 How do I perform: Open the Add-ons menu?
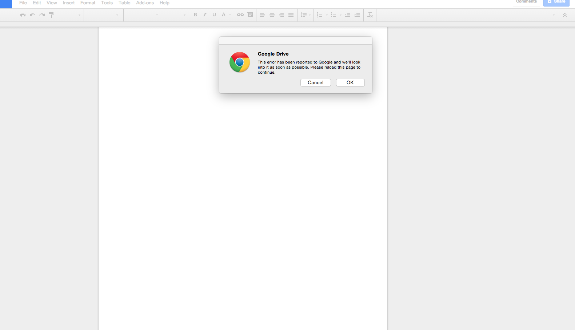pyautogui.click(x=145, y=3)
